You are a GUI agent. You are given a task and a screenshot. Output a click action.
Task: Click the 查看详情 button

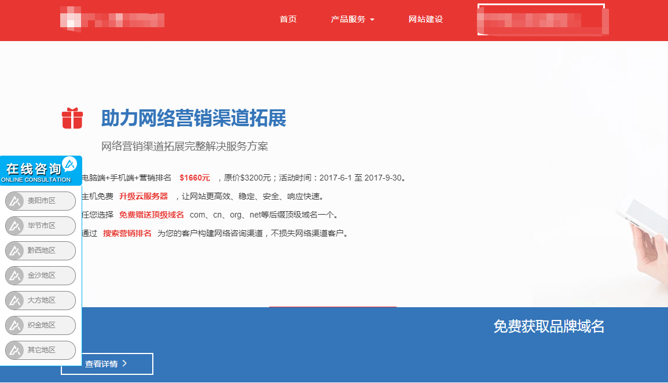click(107, 364)
